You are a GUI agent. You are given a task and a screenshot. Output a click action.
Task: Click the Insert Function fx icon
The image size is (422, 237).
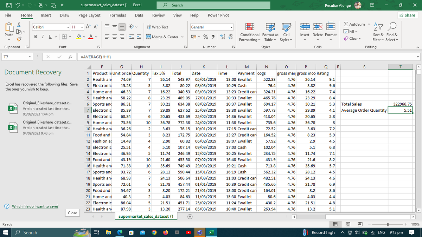71,57
